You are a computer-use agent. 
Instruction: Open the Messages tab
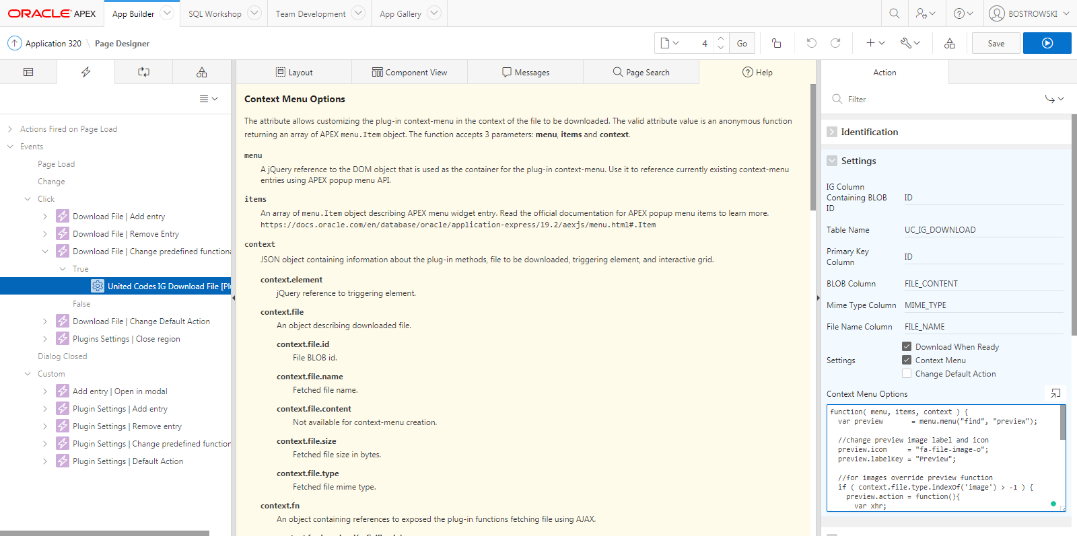[525, 72]
